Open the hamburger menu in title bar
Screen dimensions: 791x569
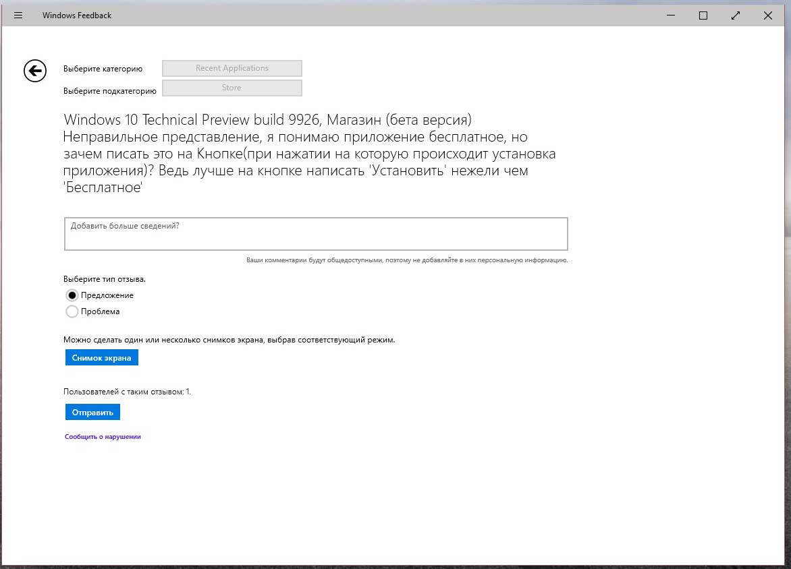click(x=18, y=16)
